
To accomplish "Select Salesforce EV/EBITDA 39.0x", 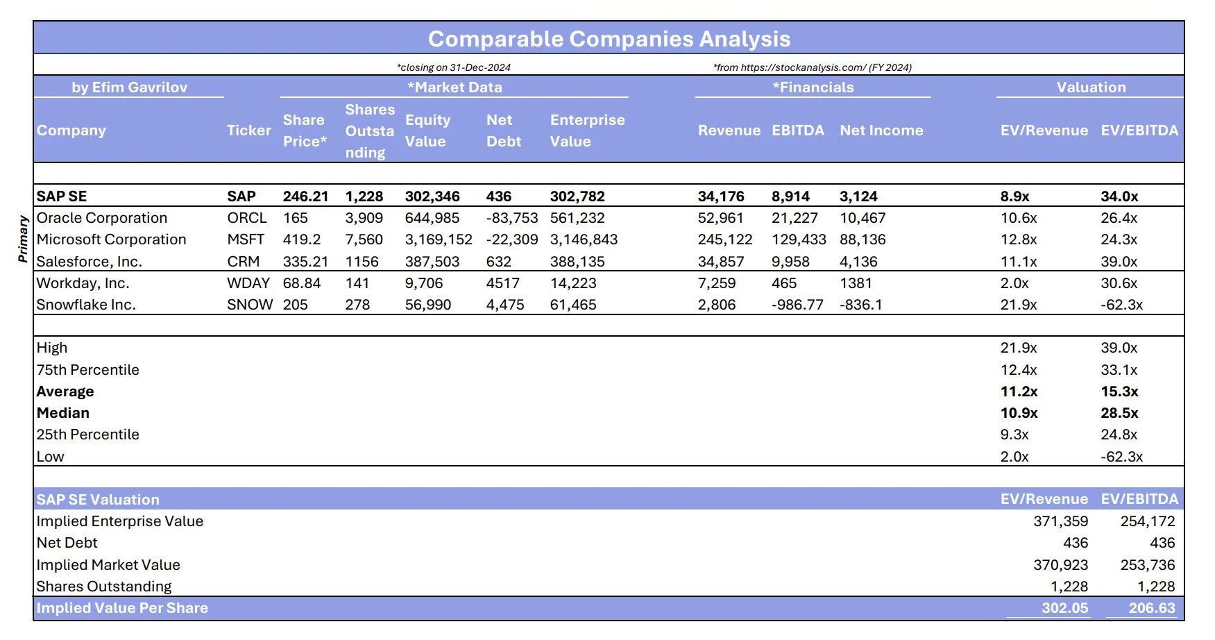I will click(1119, 262).
